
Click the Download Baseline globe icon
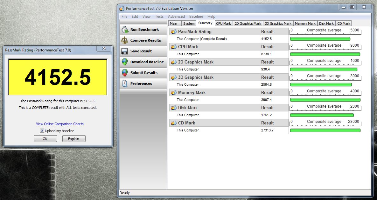point(124,62)
